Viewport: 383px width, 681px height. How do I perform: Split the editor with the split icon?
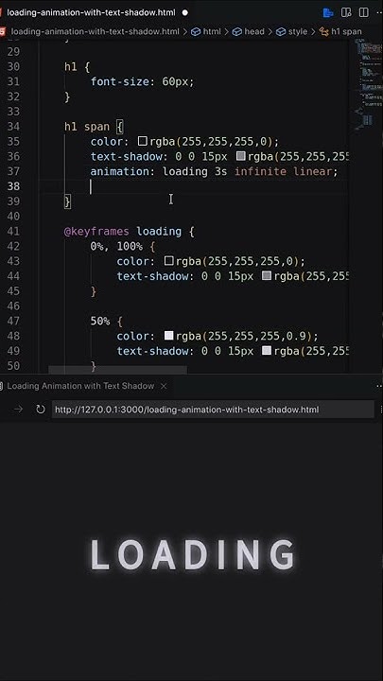(364, 12)
